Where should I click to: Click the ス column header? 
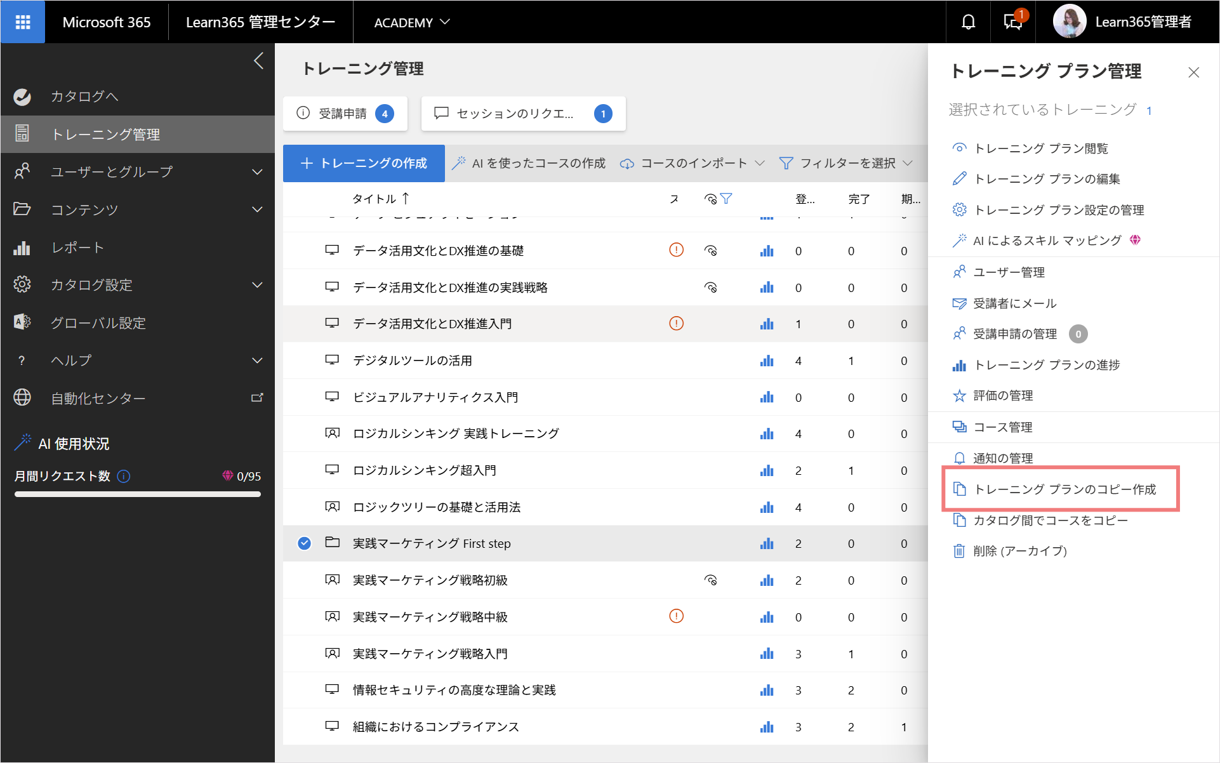coord(674,199)
